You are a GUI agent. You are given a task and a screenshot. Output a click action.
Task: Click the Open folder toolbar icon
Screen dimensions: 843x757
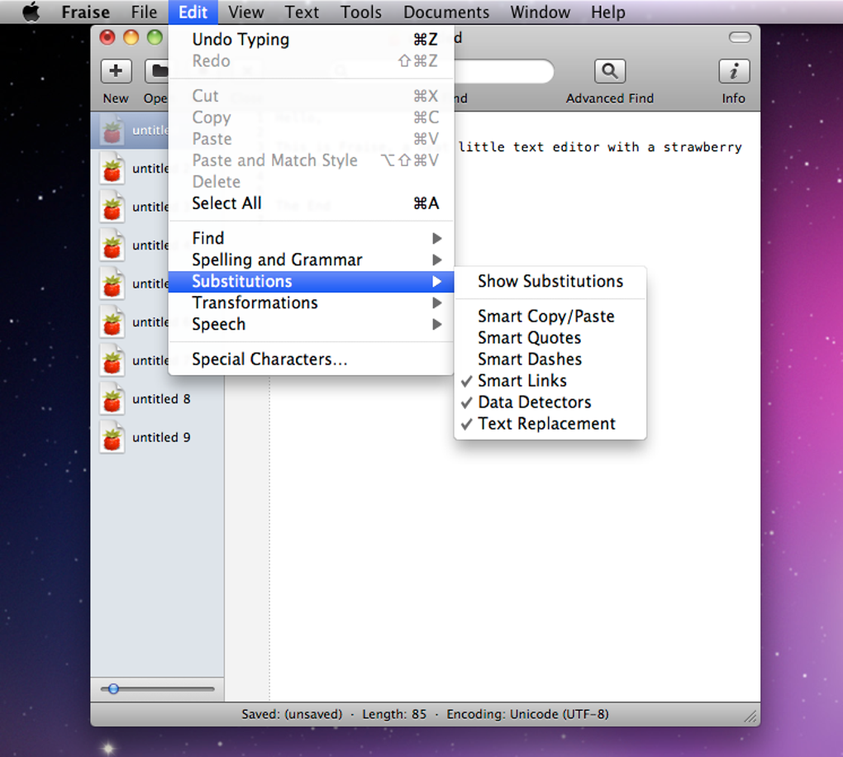pos(156,71)
